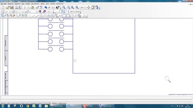Copy selection using the Copy icon

click(29, 7)
